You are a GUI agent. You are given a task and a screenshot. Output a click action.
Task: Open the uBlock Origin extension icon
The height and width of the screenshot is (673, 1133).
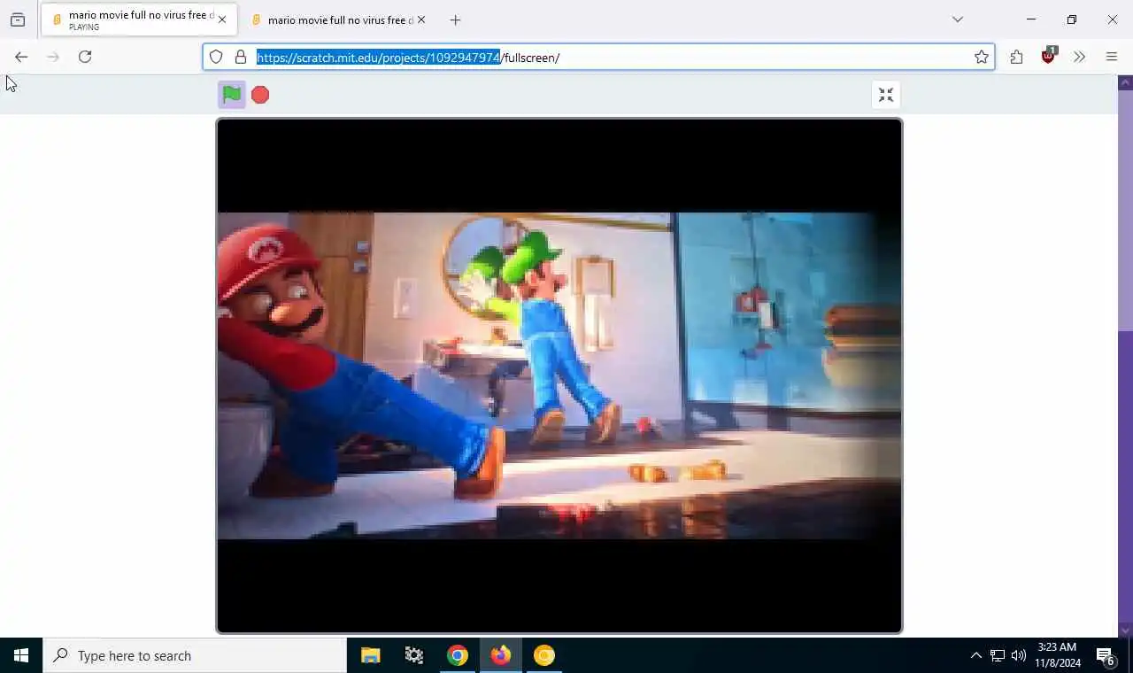[1049, 56]
